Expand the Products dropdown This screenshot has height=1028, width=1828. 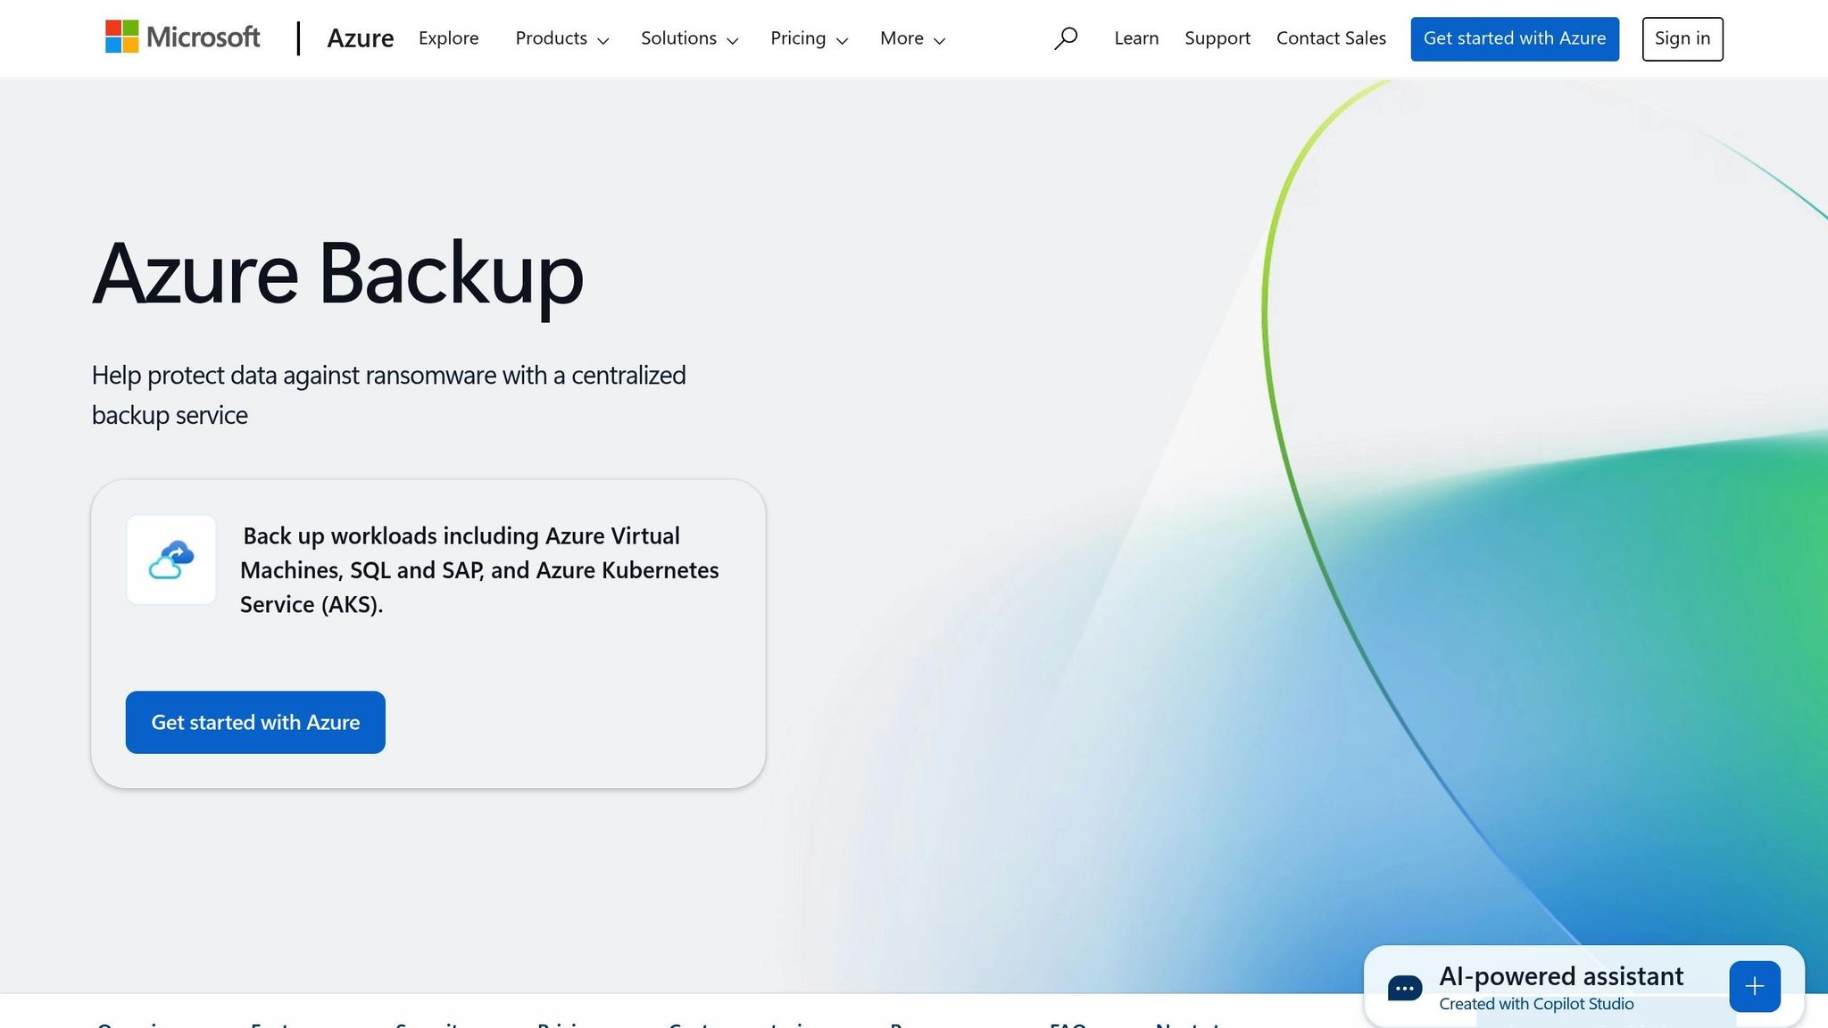coord(561,38)
